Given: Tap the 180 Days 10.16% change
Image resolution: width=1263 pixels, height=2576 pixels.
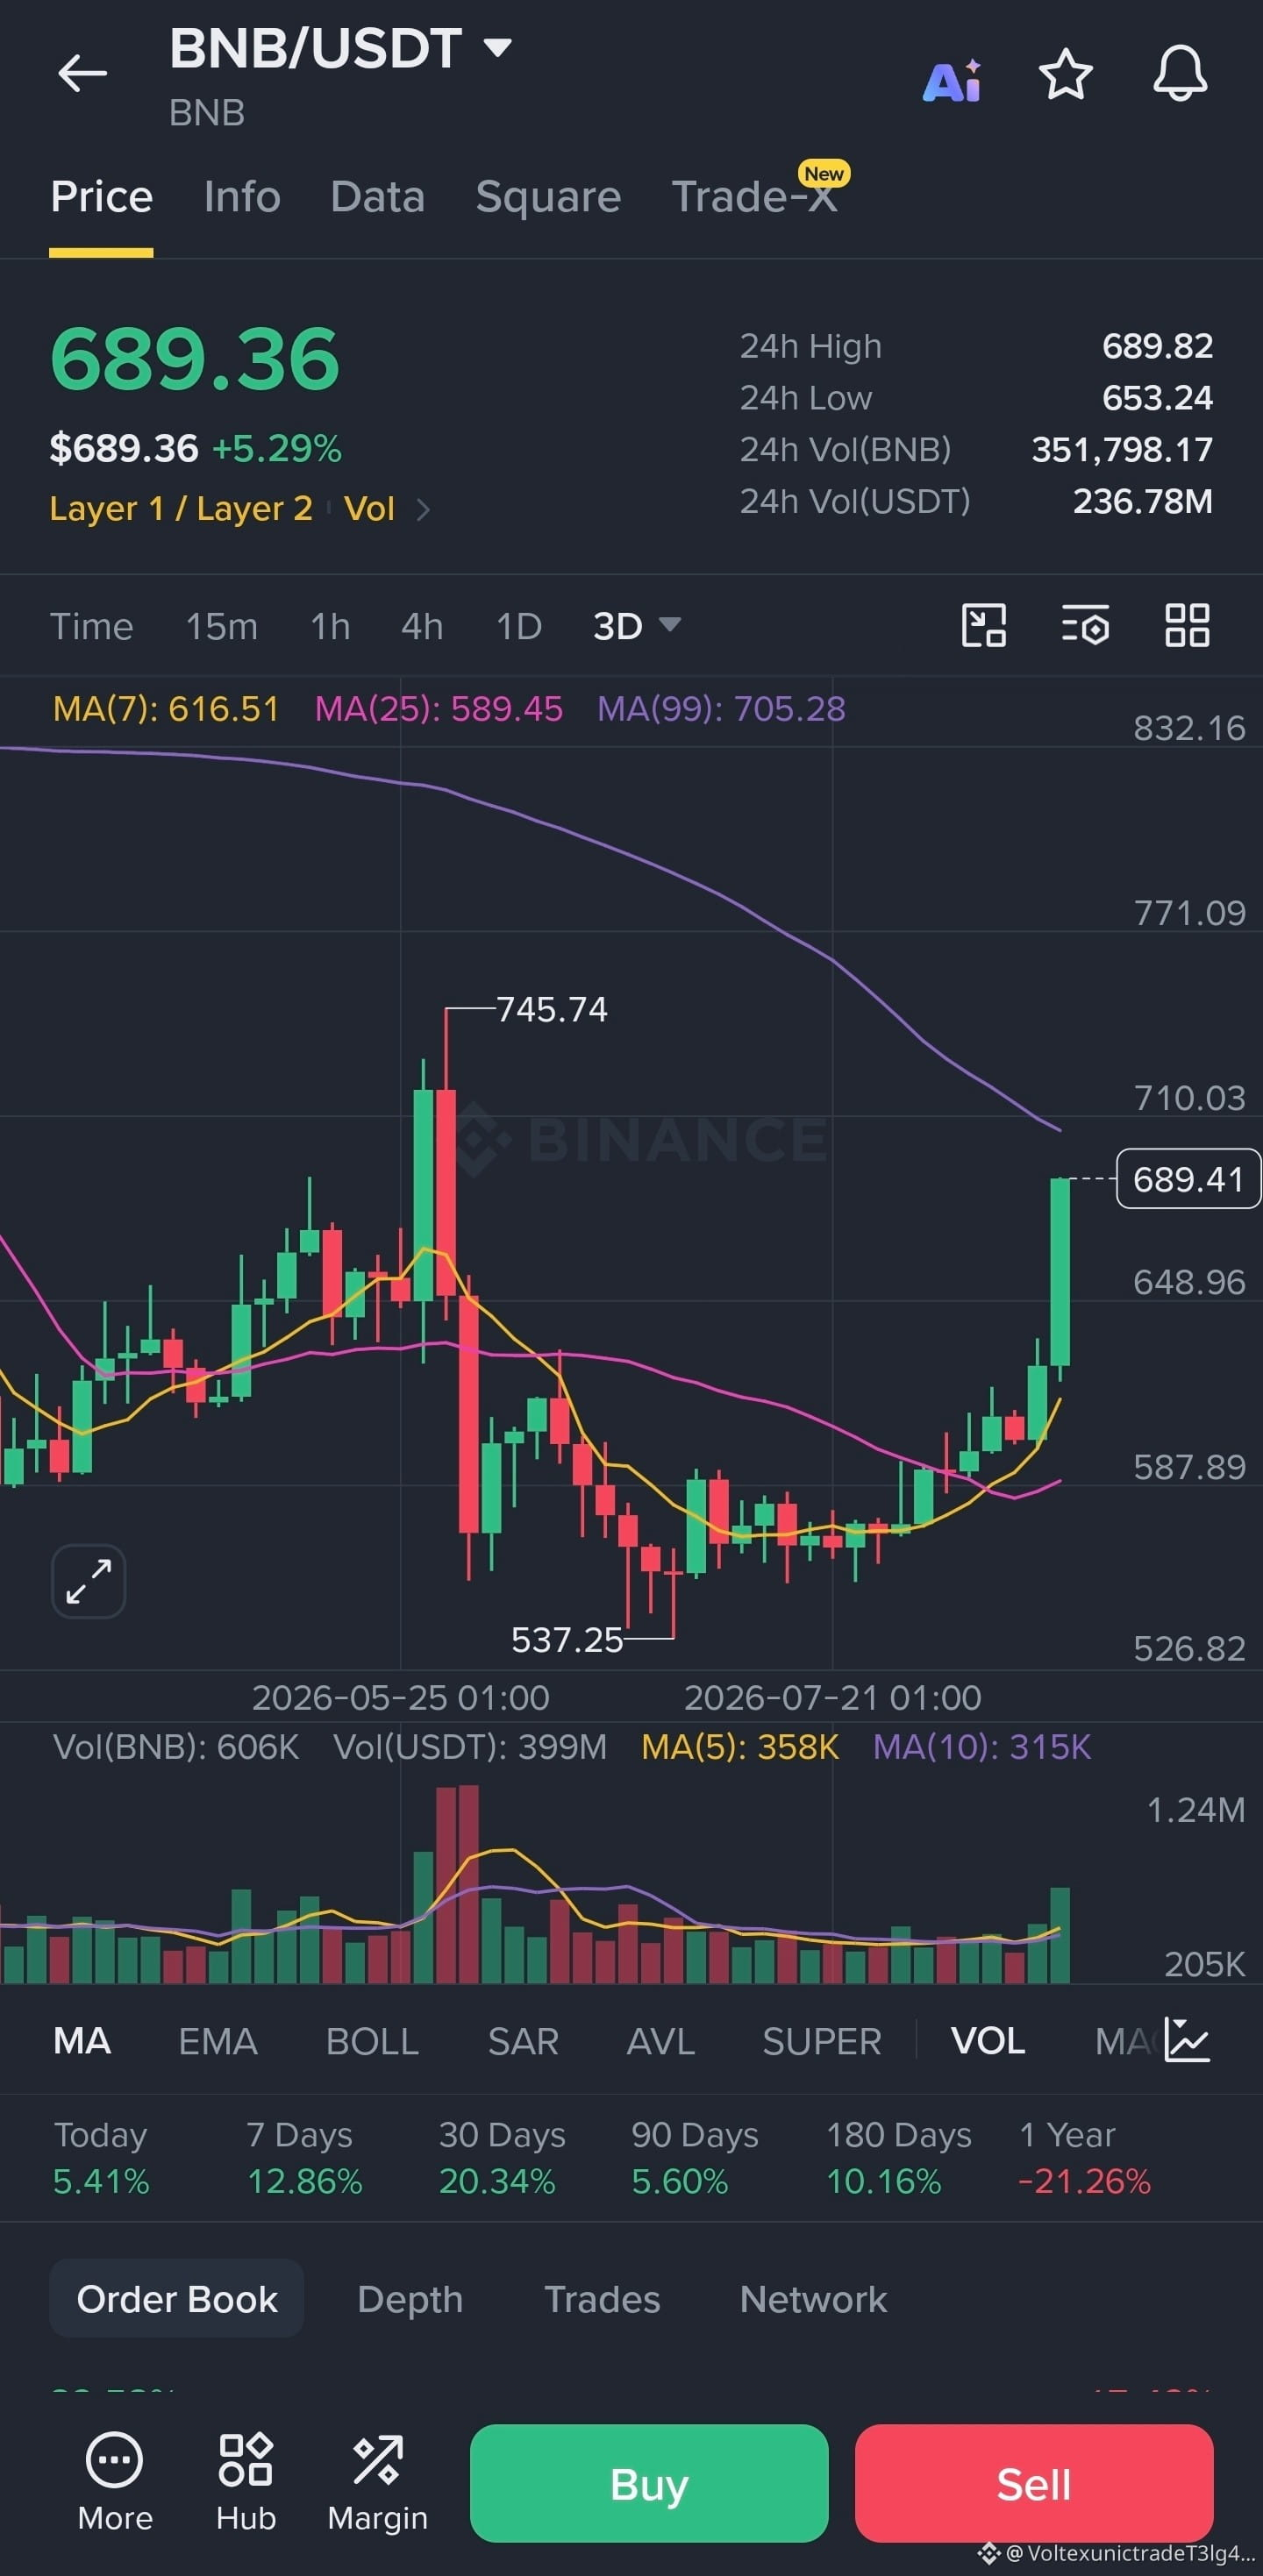Looking at the screenshot, I should tap(898, 2158).
